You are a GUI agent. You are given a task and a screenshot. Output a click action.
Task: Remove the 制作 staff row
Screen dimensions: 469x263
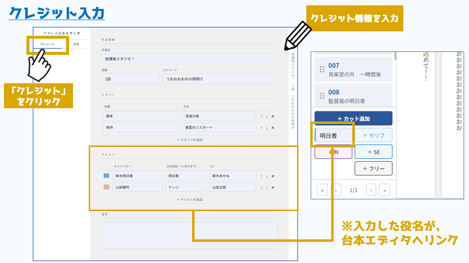click(272, 128)
